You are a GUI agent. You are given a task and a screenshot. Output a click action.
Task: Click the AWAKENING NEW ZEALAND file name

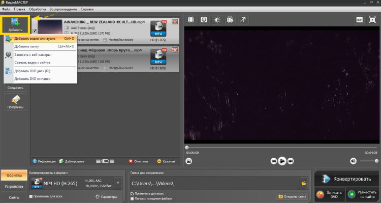click(104, 22)
